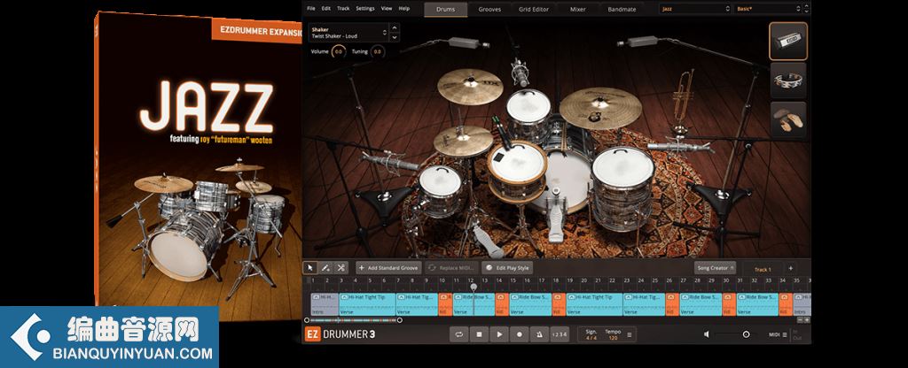Switch to the Grid Editor tab
Image resolution: width=908 pixels, height=368 pixels.
point(534,9)
